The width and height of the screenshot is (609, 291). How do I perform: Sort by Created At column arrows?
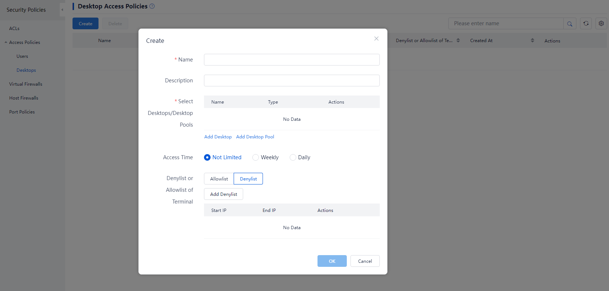(x=532, y=41)
